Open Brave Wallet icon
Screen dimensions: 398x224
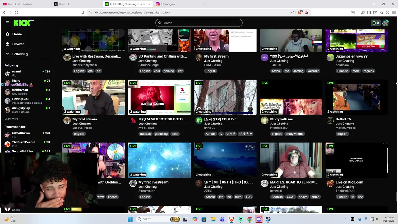(375, 12)
